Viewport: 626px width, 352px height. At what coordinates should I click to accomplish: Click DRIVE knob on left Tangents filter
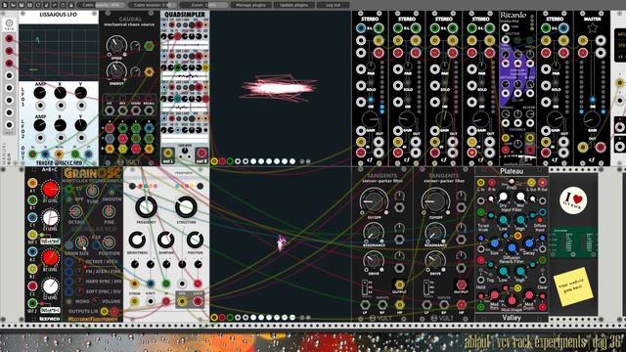click(374, 261)
